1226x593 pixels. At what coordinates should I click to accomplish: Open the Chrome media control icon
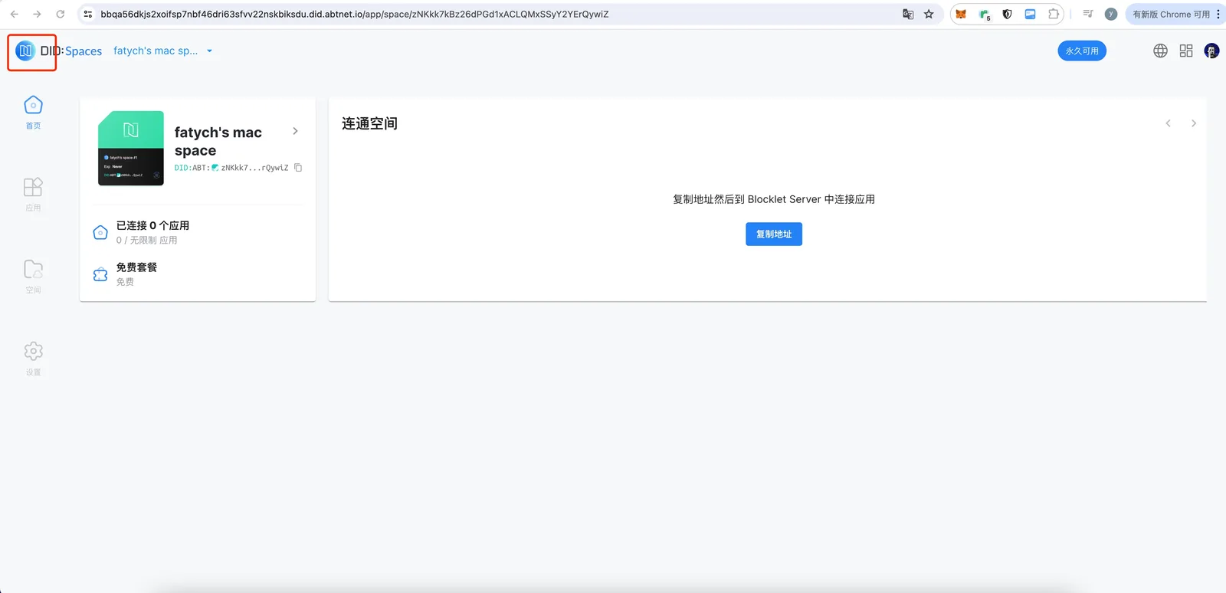point(1087,14)
